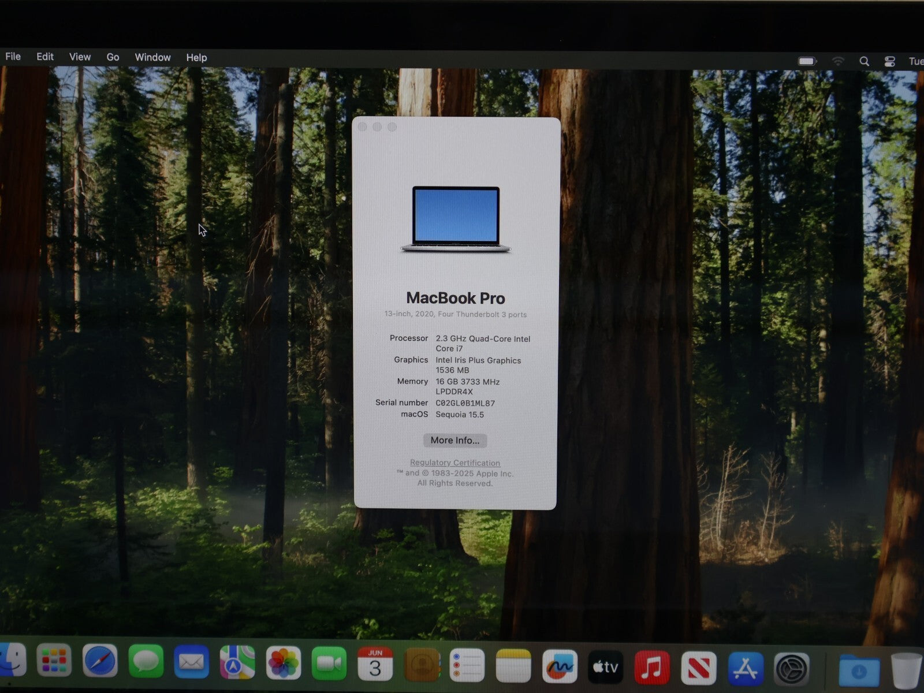Open System Settings from the Dock
This screenshot has width=924, height=693.
pyautogui.click(x=792, y=670)
